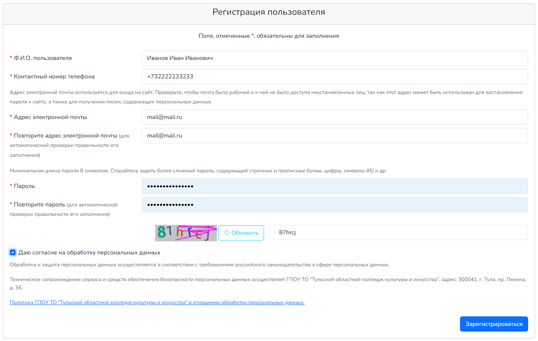Image resolution: width=538 pixels, height=341 pixels.
Task: Click the 'Повторите адрес электронной почты' label
Action: pyautogui.click(x=66, y=135)
